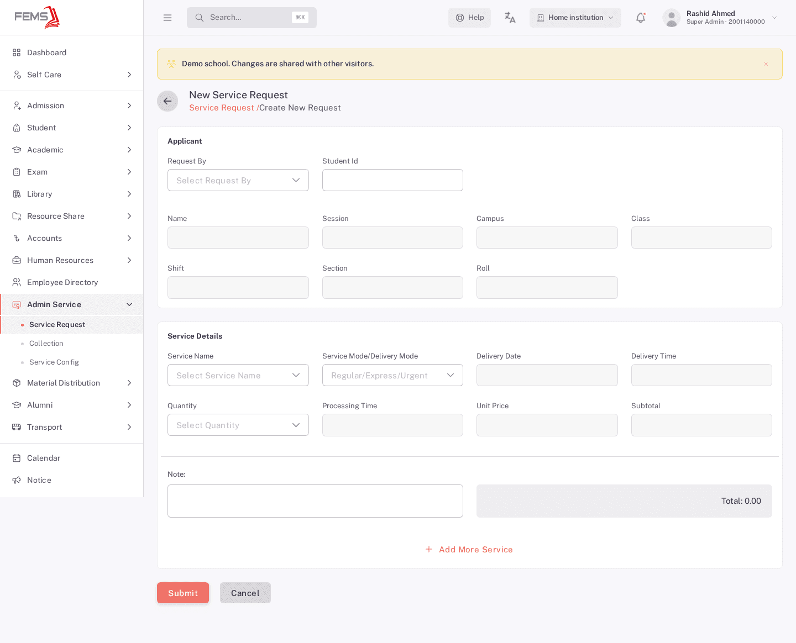Expand the Library chevron
The width and height of the screenshot is (796, 643).
[129, 194]
